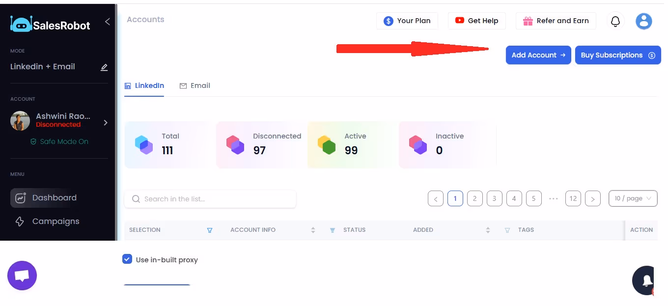Open the 10 / page dropdown
The image size is (668, 306).
pyautogui.click(x=633, y=198)
